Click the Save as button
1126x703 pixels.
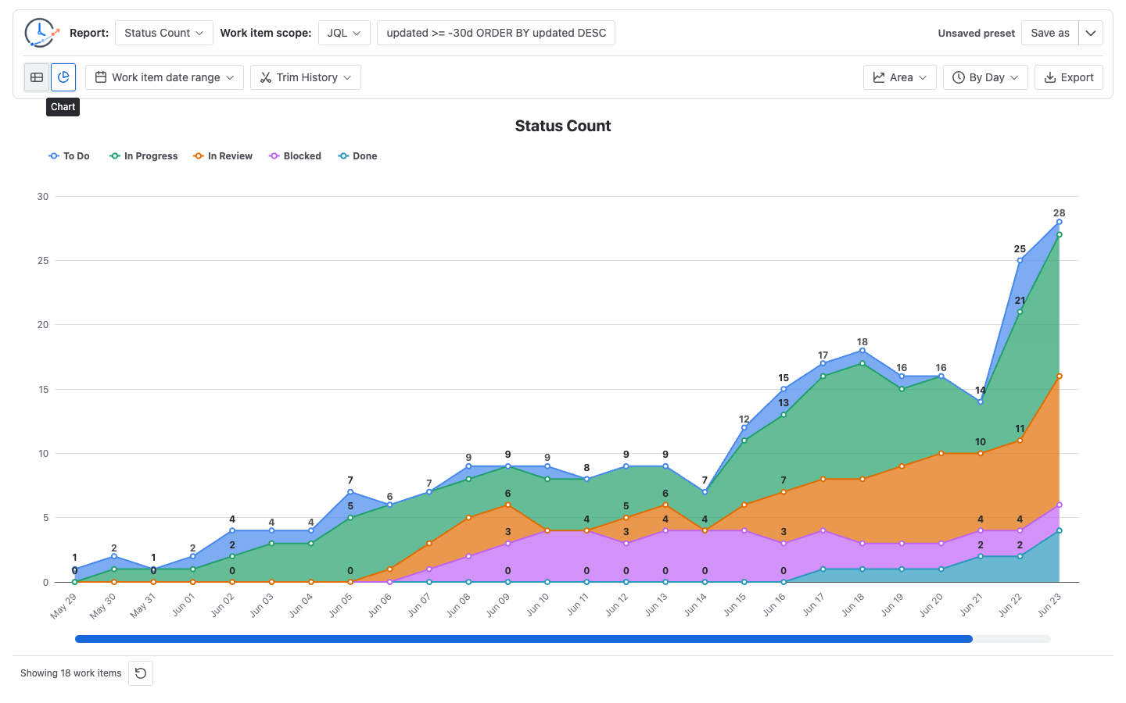(1050, 33)
